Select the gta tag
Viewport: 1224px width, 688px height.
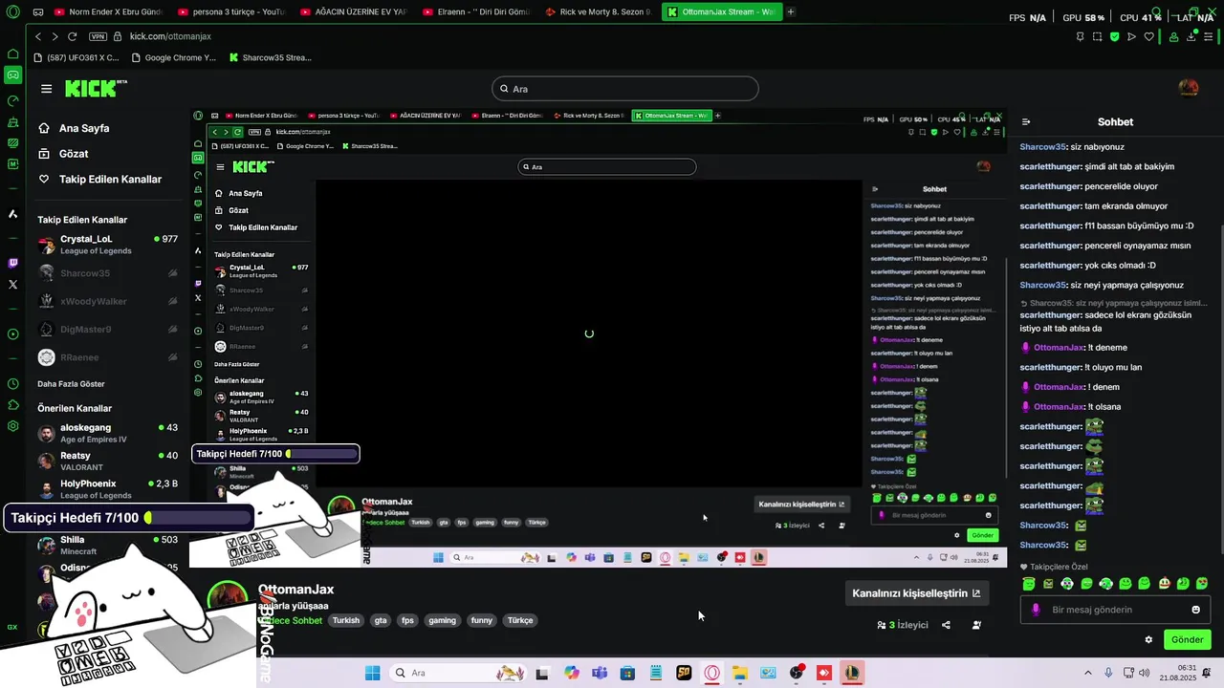(381, 620)
